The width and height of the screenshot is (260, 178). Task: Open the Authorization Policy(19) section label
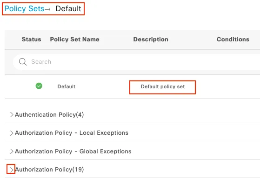point(49,170)
